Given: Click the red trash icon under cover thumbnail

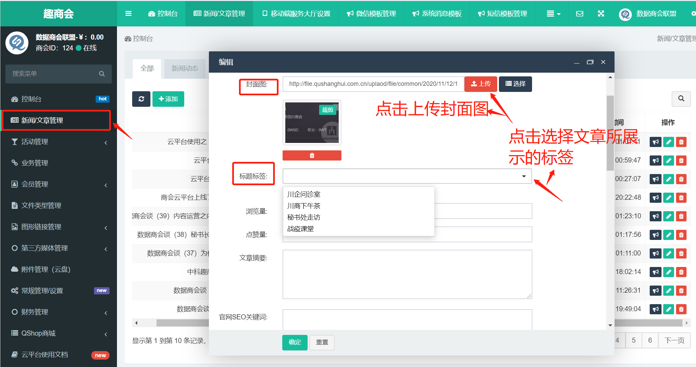Looking at the screenshot, I should pyautogui.click(x=312, y=155).
